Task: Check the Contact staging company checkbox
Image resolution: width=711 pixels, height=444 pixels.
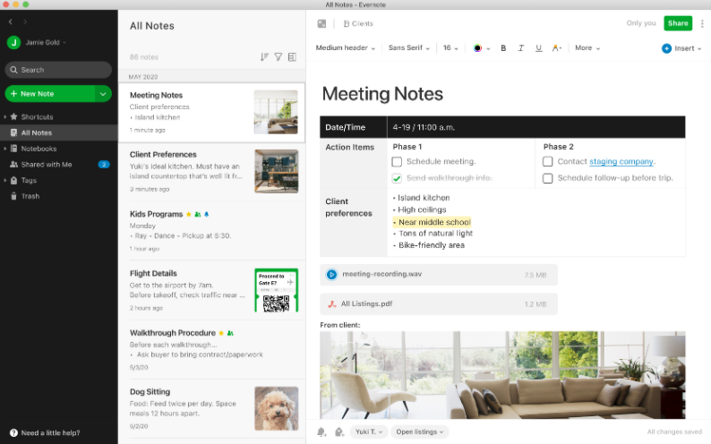Action: coord(548,162)
